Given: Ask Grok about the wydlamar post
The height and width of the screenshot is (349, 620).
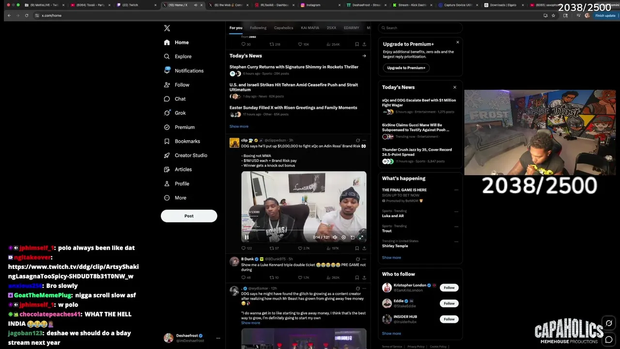Looking at the screenshot, I should (x=358, y=288).
